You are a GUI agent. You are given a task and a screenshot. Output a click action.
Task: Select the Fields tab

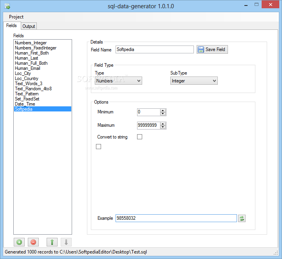click(11, 26)
